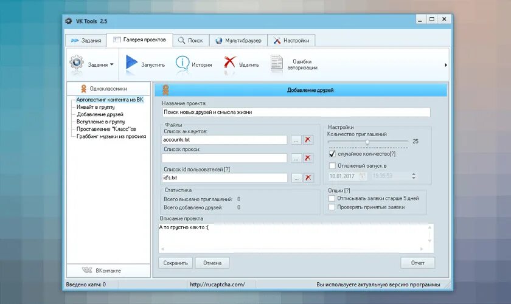Click the accounts.txt file field
511x304 pixels.
click(x=224, y=140)
